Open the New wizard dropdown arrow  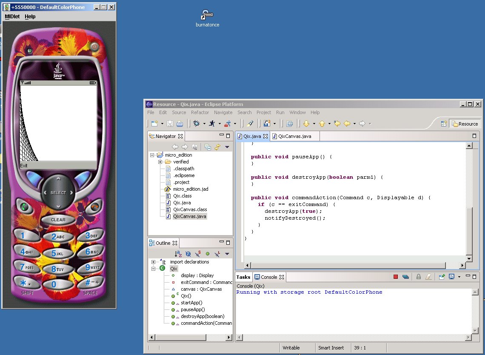162,124
